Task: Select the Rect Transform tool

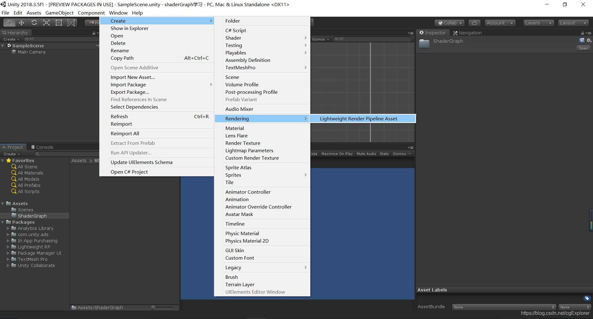Action: [59, 23]
